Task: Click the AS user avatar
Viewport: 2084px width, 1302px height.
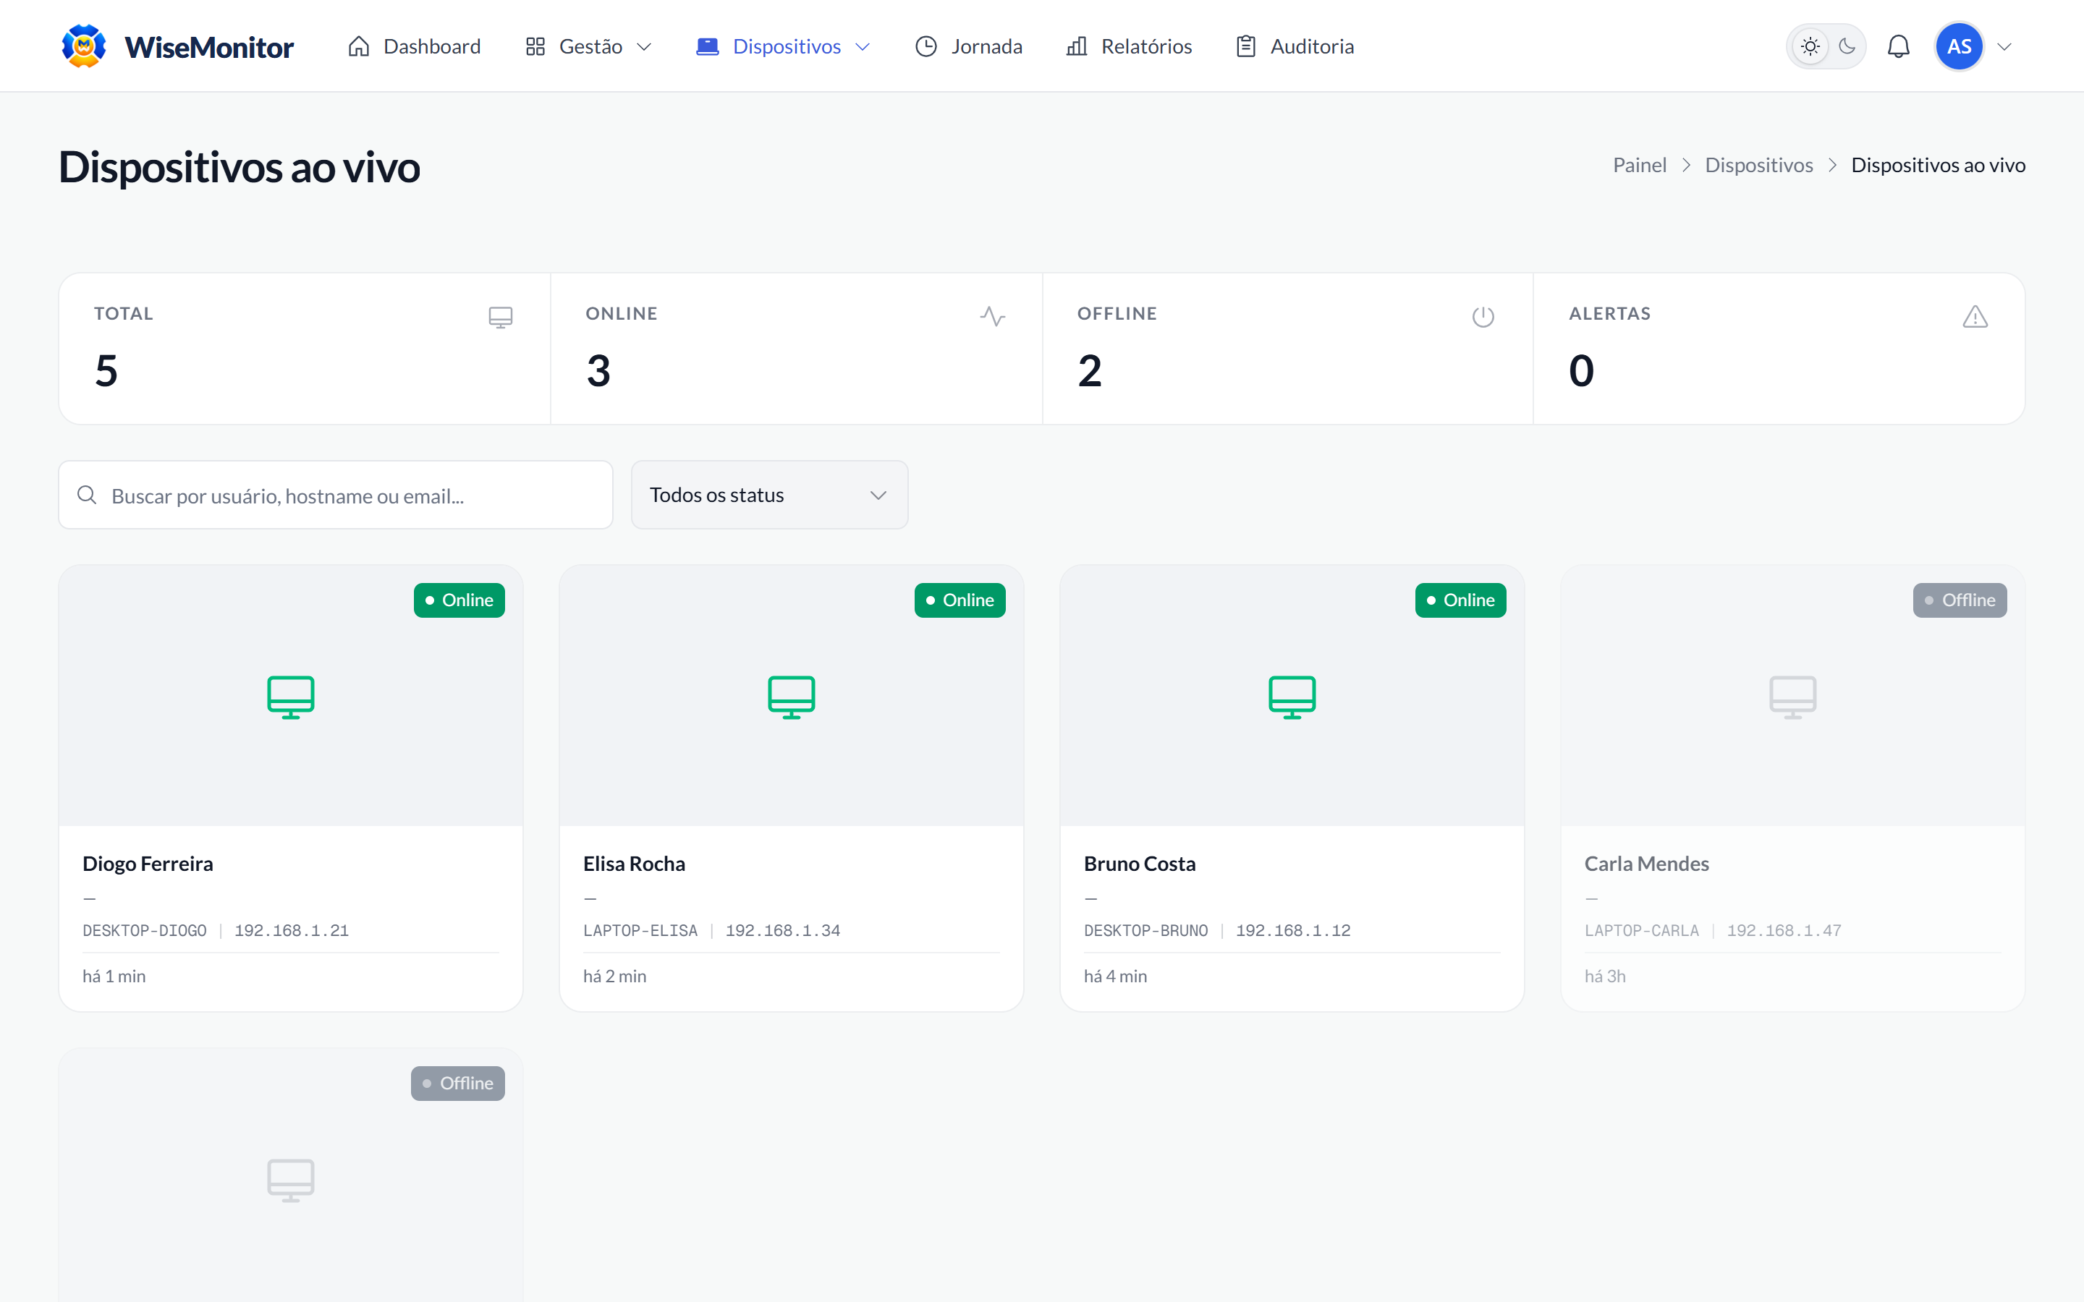Action: [1959, 46]
